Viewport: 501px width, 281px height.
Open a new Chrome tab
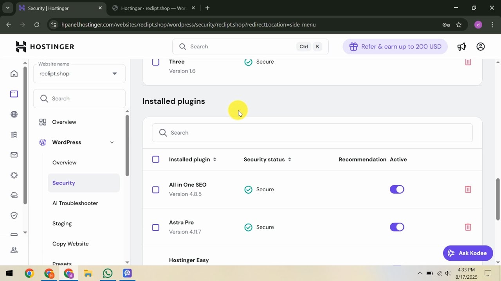pos(207,8)
